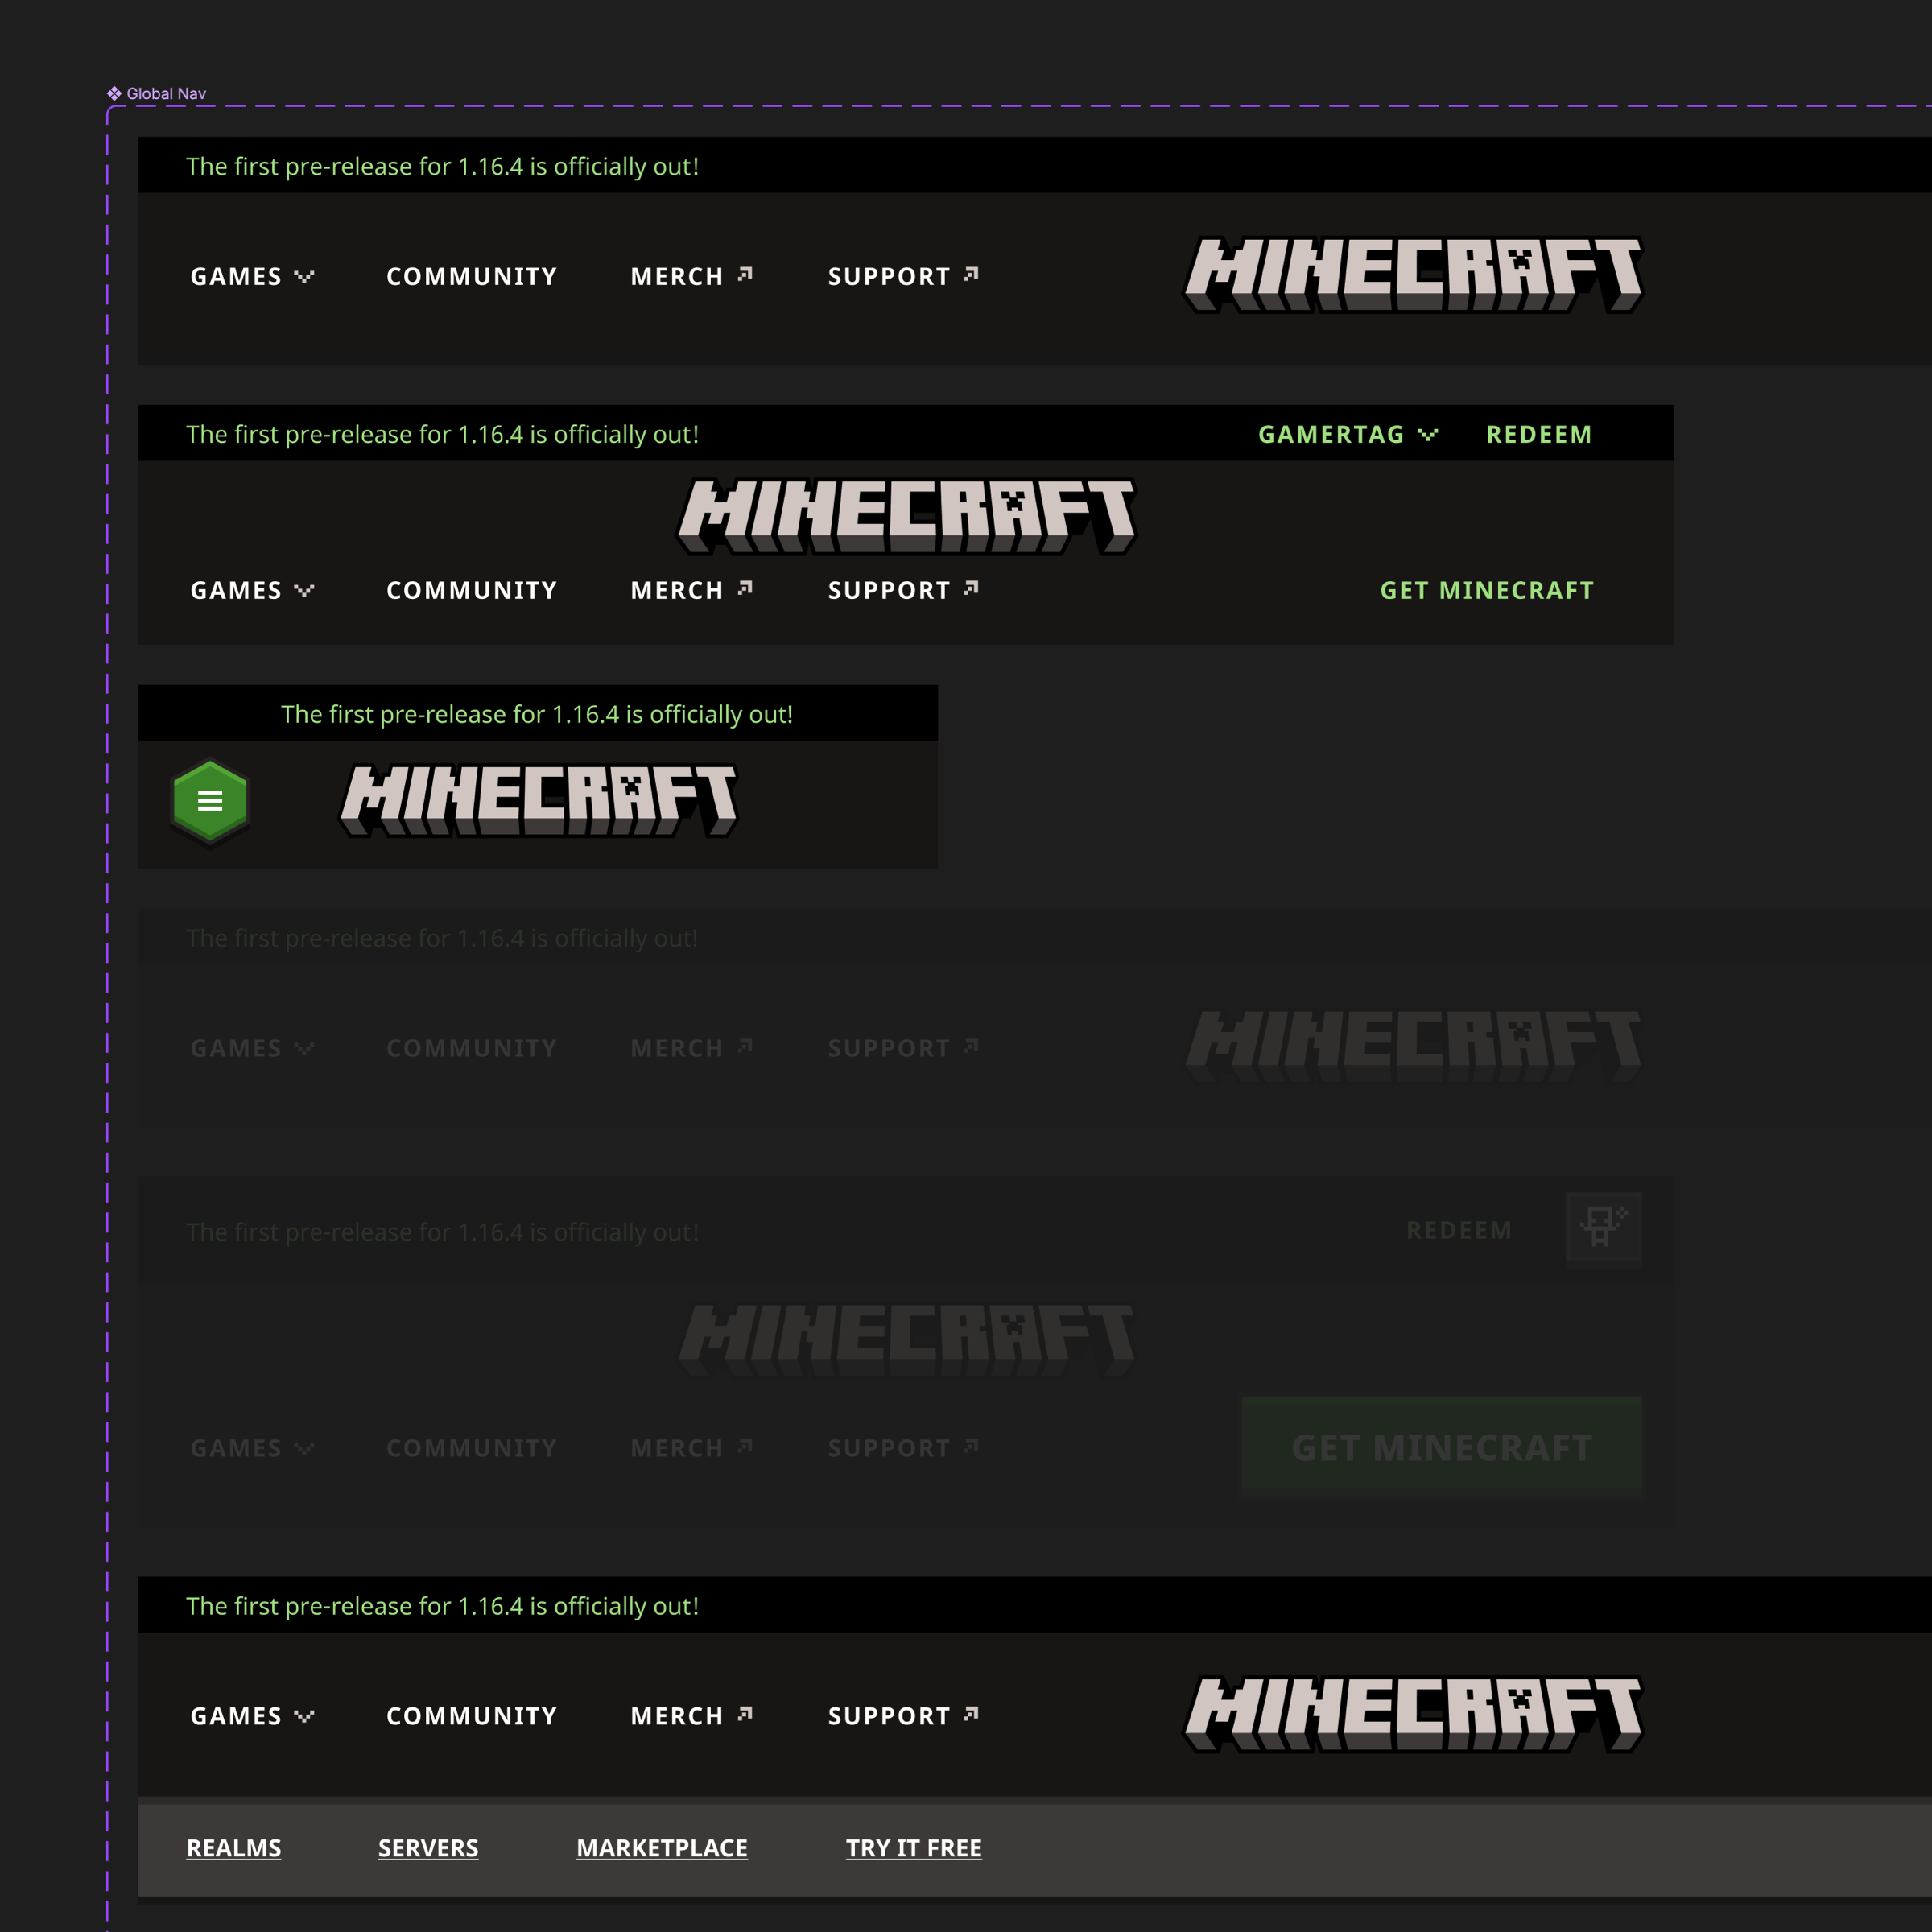This screenshot has height=1932, width=1932.
Task: Open the REALMS submenu link
Action: (x=233, y=1848)
